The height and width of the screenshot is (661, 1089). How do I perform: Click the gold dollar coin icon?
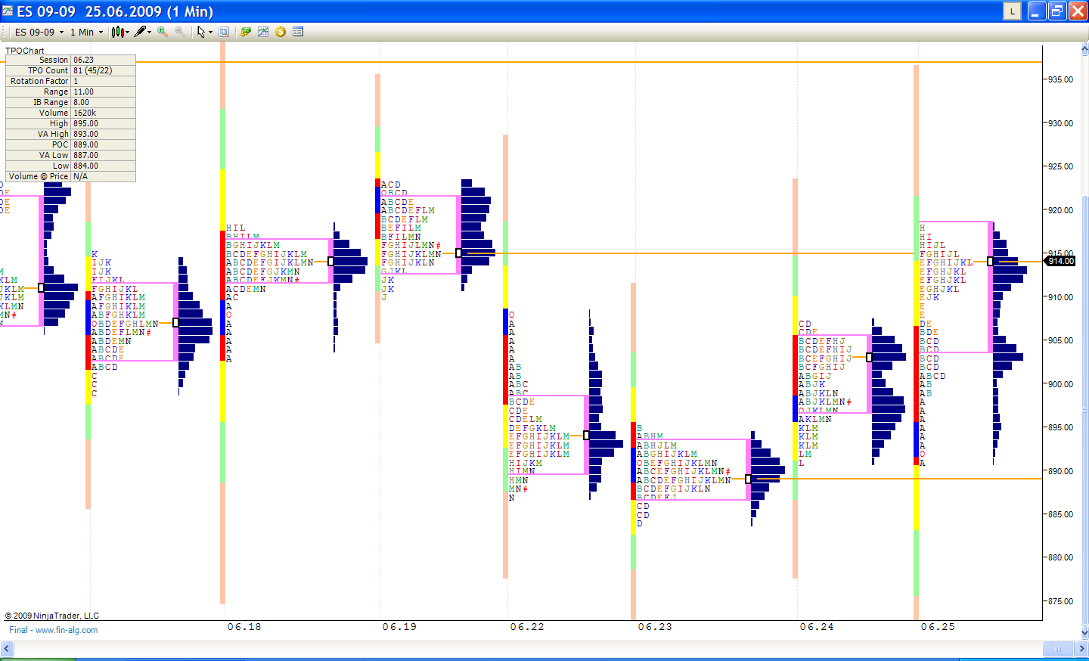[281, 32]
